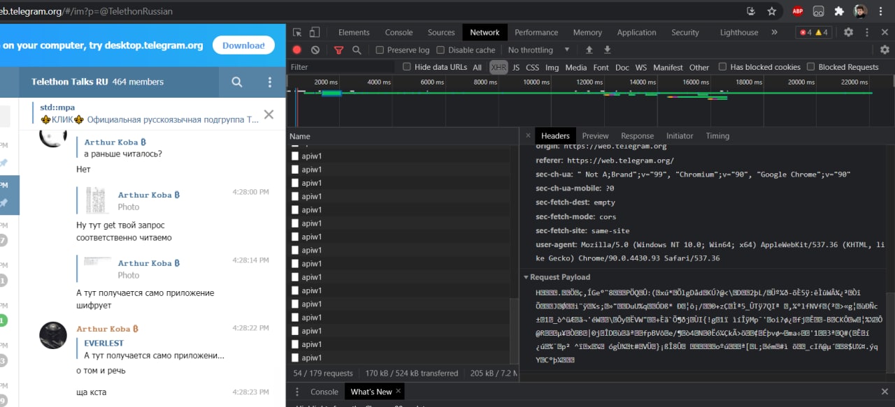Image resolution: width=895 pixels, height=407 pixels.
Task: Open Chrome extensions puzzle icon
Action: coord(839,11)
